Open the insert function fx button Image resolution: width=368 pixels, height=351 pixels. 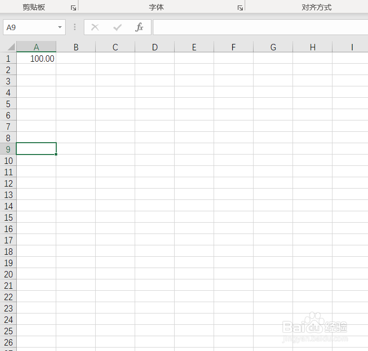pyautogui.click(x=139, y=27)
